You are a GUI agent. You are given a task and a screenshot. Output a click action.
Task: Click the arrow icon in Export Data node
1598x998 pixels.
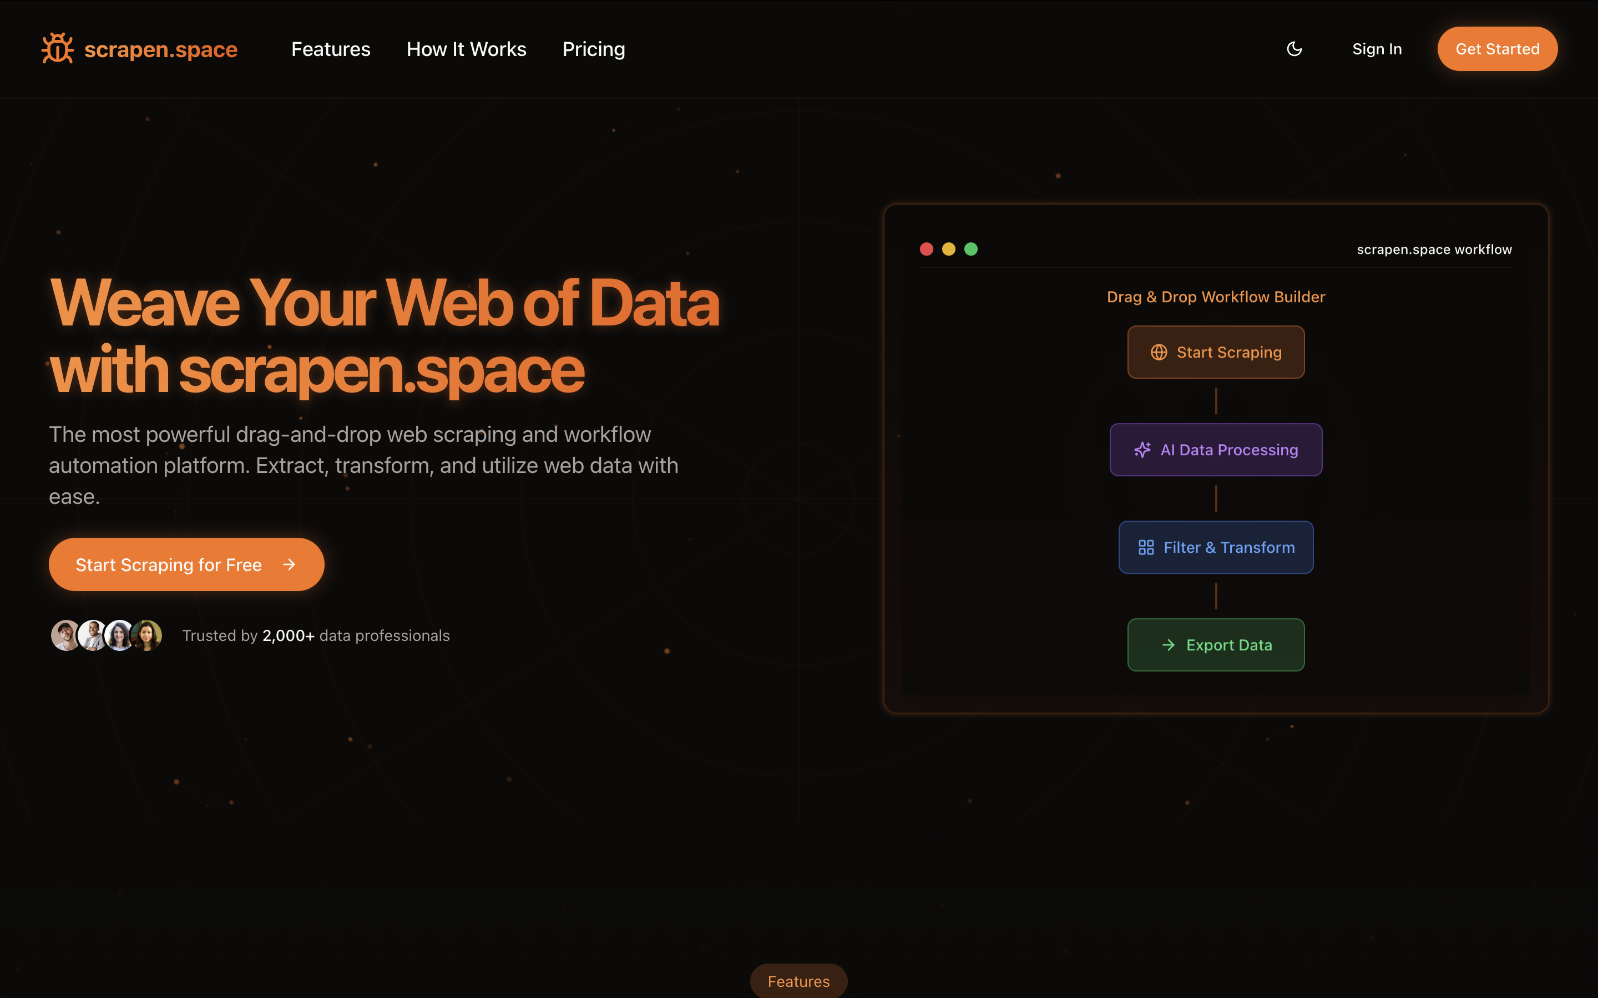pyautogui.click(x=1168, y=645)
